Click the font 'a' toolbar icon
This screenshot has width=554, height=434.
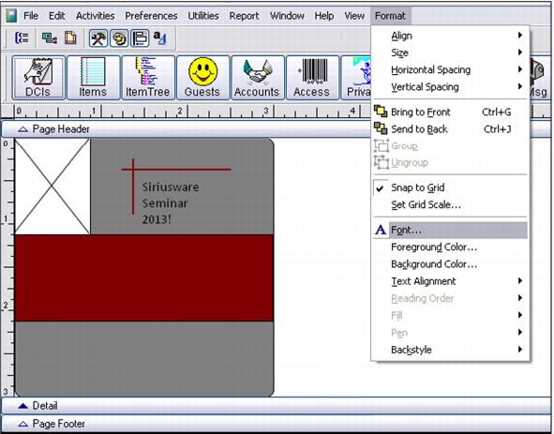coord(159,37)
